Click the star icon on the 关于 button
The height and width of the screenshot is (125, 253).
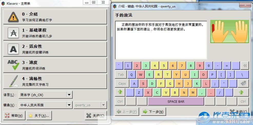(31, 116)
